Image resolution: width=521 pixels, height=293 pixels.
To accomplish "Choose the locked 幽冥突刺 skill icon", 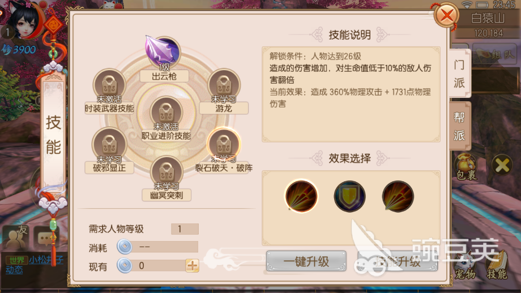I will (166, 171).
